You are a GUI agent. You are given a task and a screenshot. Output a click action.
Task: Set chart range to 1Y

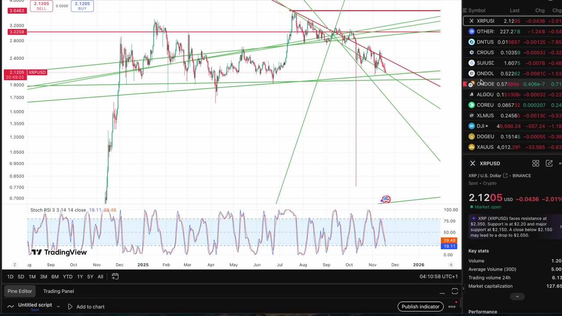(x=80, y=276)
